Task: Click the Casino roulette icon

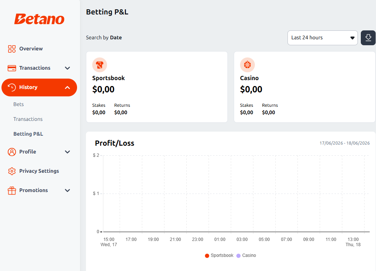Action: tap(247, 65)
